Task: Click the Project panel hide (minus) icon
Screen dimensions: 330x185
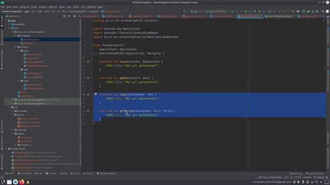Action: pos(79,16)
